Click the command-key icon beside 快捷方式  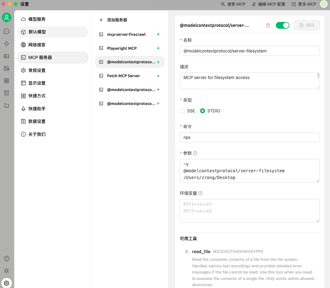pos(23,96)
